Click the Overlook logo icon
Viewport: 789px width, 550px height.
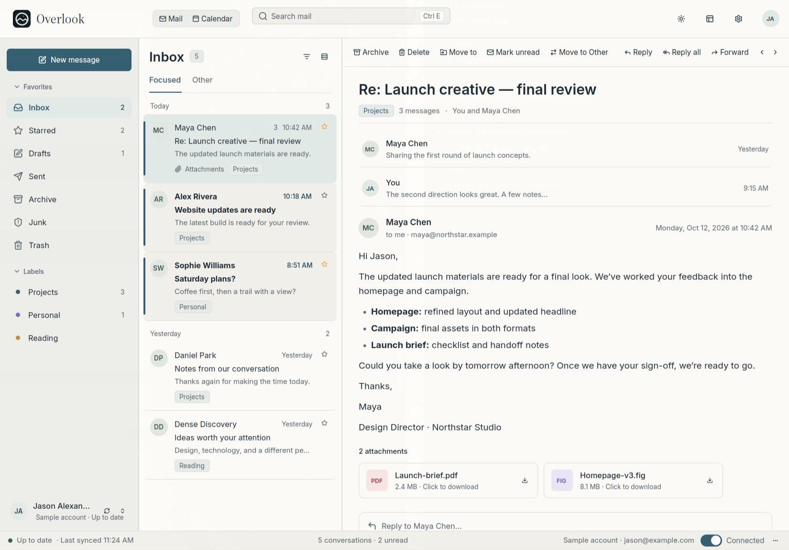click(22, 19)
